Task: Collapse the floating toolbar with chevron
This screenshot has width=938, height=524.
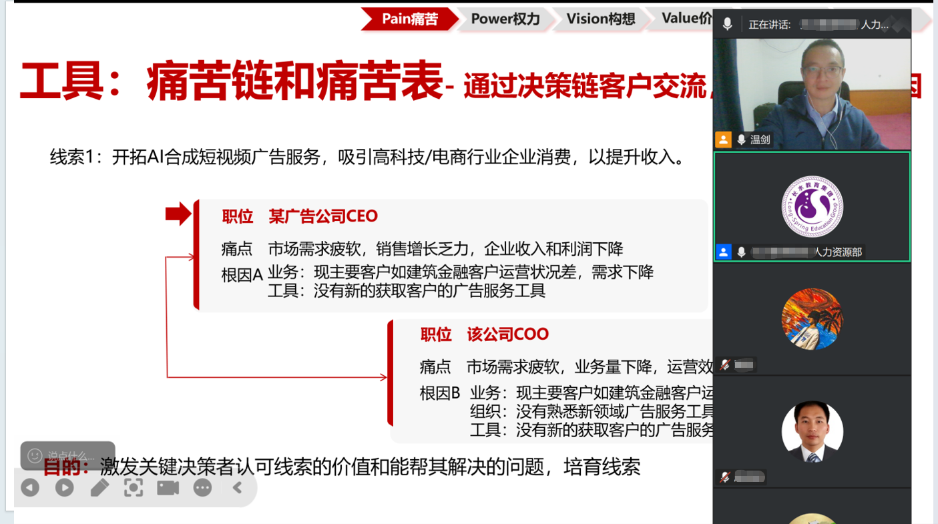Action: pyautogui.click(x=237, y=488)
